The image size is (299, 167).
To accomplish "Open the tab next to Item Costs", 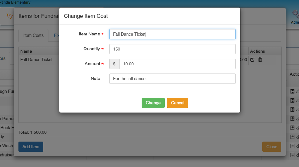I will tap(56, 35).
